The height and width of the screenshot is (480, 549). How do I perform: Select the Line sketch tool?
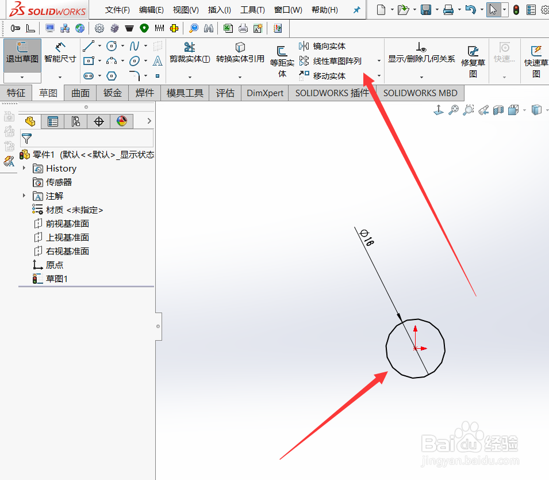click(88, 46)
